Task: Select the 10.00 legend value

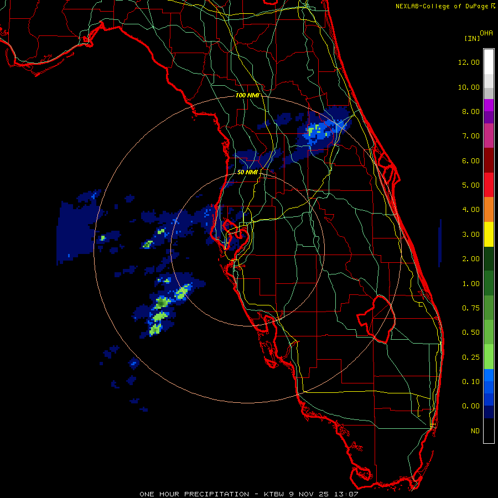Action: [469, 87]
